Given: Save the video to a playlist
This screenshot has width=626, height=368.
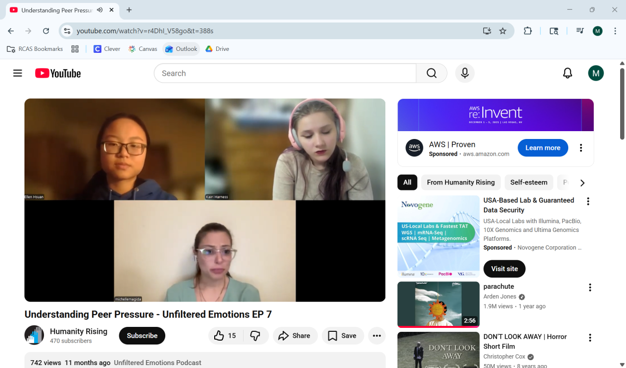Looking at the screenshot, I should (x=342, y=336).
